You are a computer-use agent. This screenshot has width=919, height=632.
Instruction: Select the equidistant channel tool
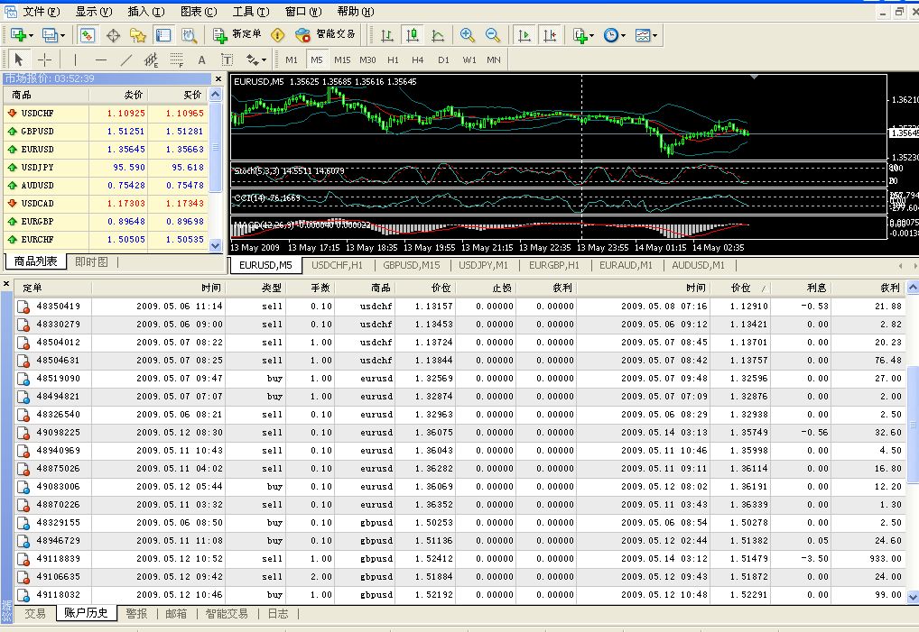152,60
